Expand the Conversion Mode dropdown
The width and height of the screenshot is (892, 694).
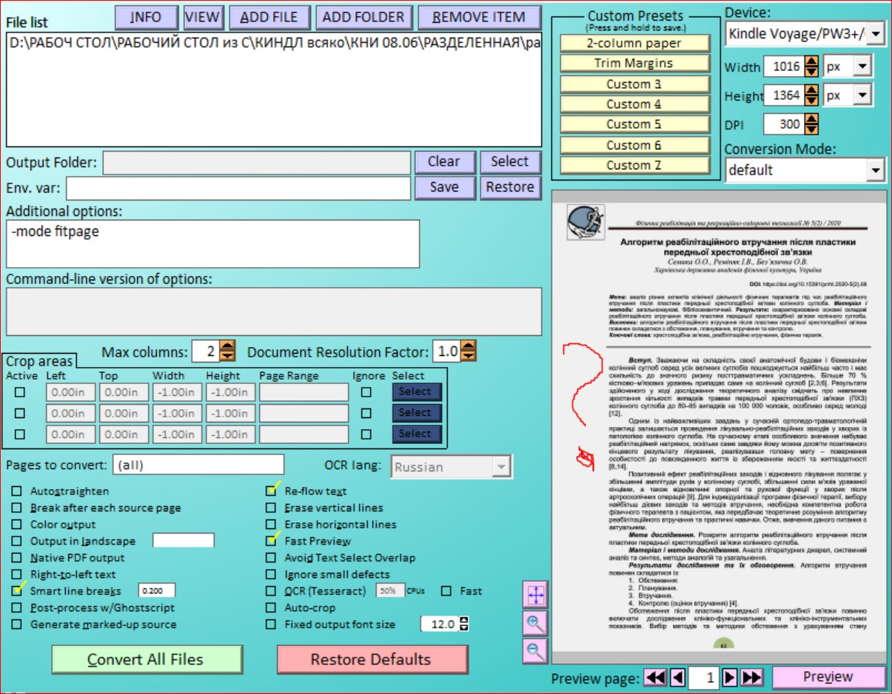click(876, 170)
